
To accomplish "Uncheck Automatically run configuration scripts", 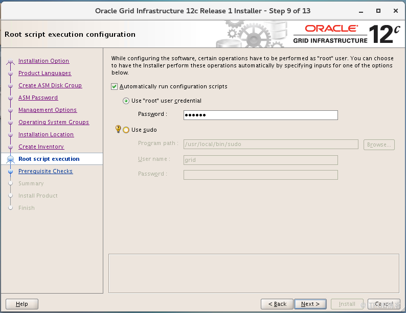I will (x=114, y=87).
